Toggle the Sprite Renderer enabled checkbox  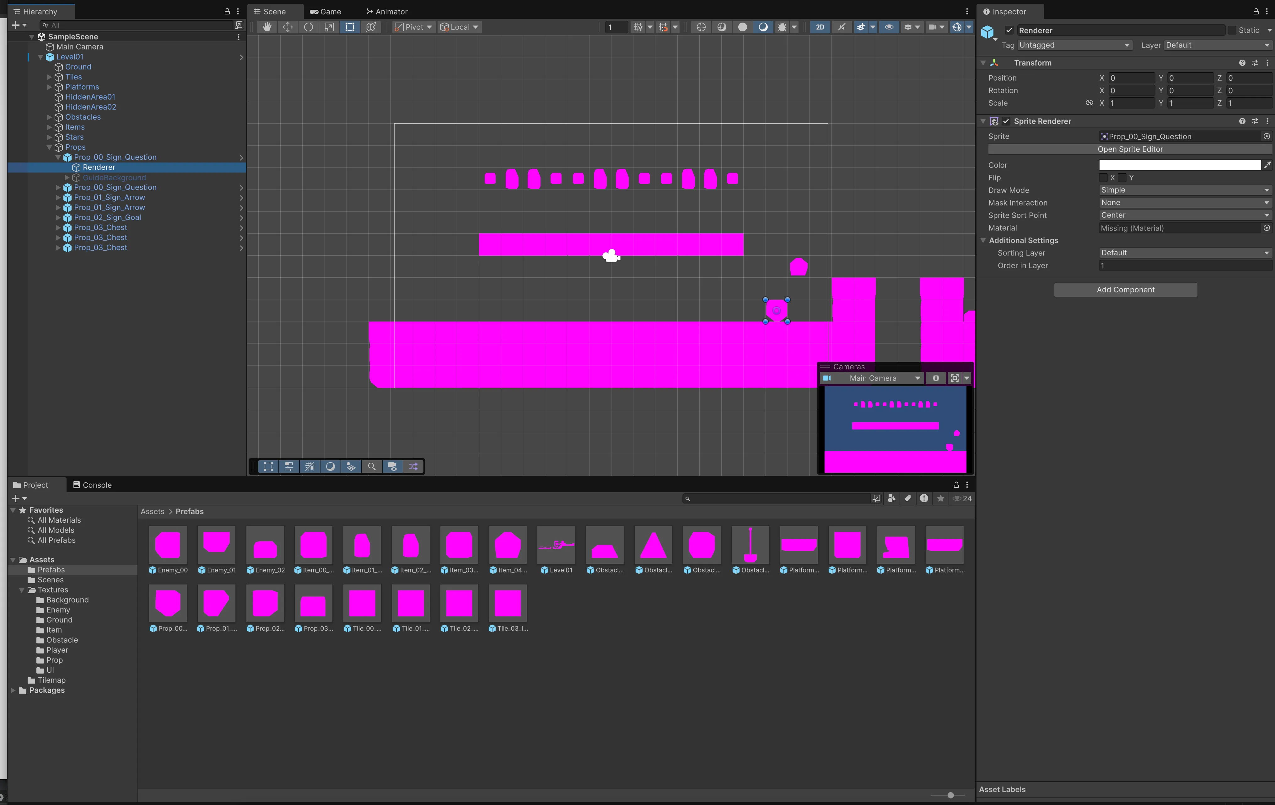coord(1006,121)
